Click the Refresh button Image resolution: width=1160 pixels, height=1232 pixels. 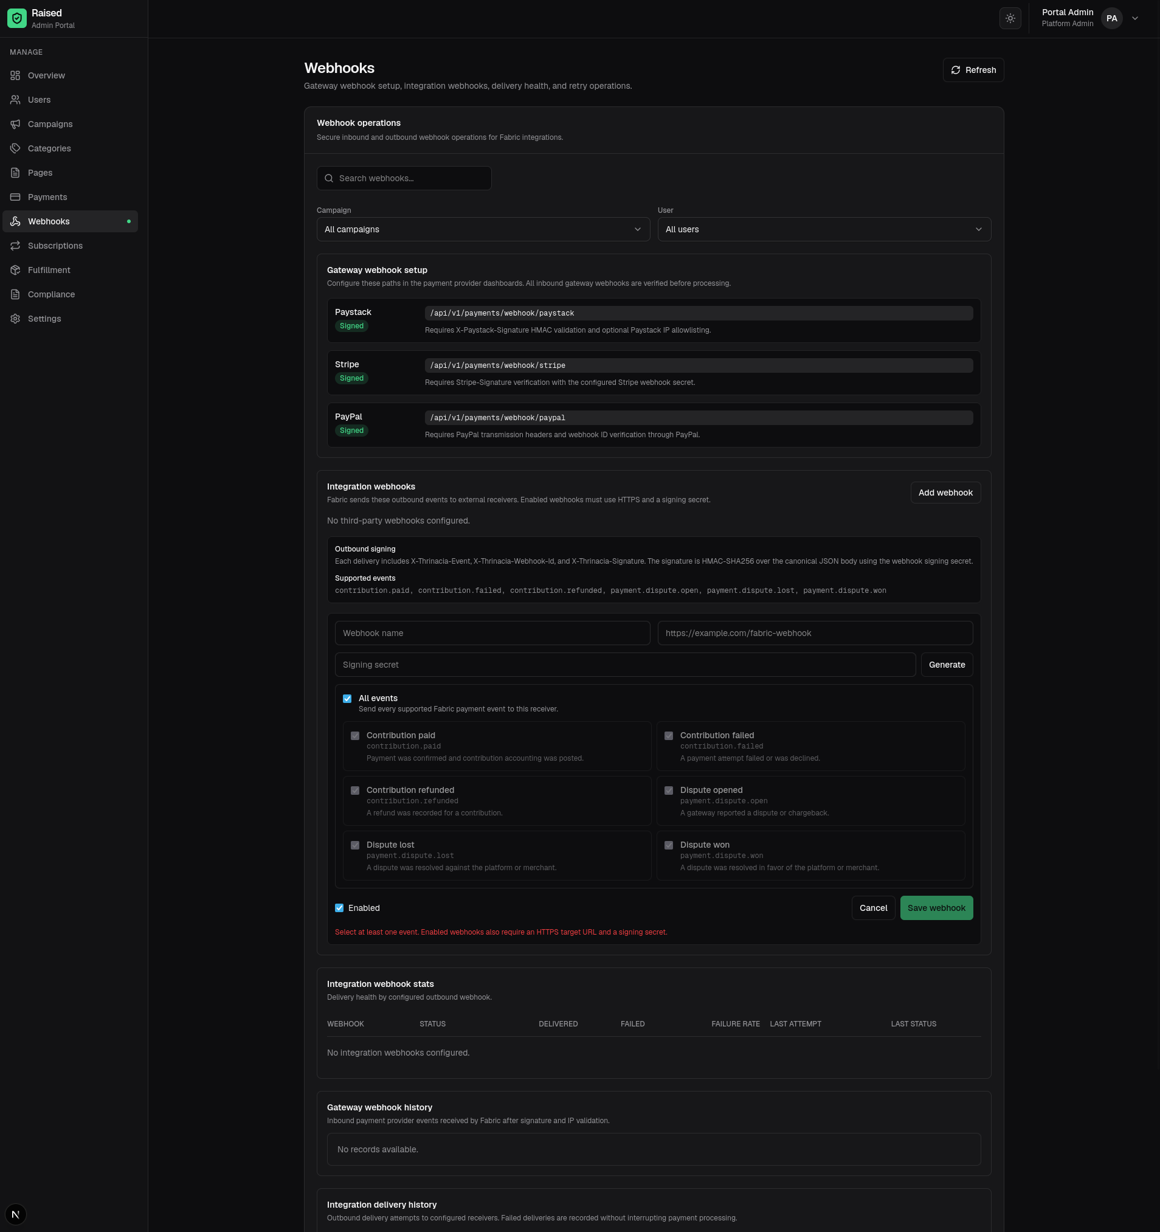[973, 70]
